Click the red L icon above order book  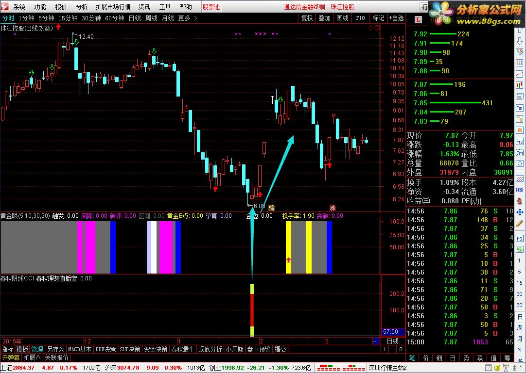[x=418, y=20]
